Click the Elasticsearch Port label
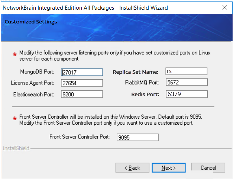Image resolution: width=233 pixels, height=179 pixels. click(33, 94)
